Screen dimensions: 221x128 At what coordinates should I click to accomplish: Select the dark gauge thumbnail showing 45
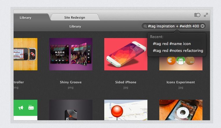[x=71, y=110]
